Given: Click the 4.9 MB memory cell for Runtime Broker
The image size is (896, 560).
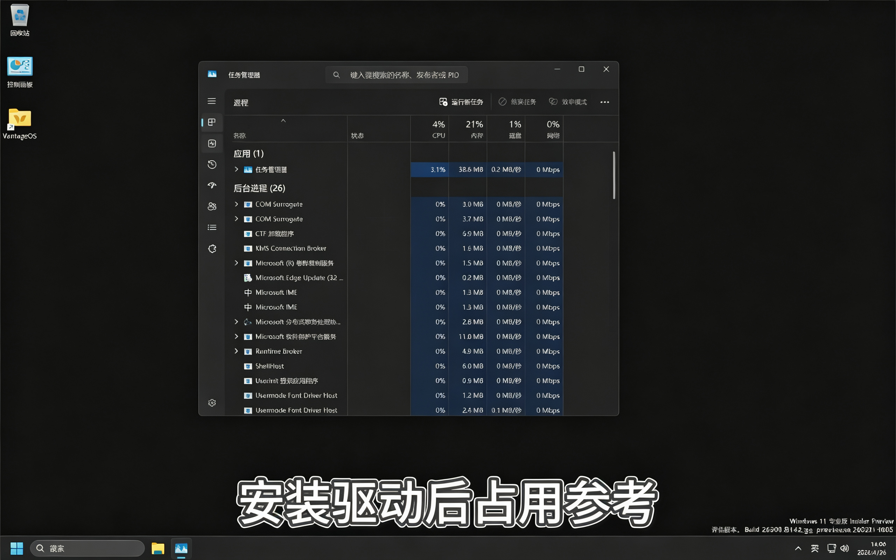Looking at the screenshot, I should [468, 351].
